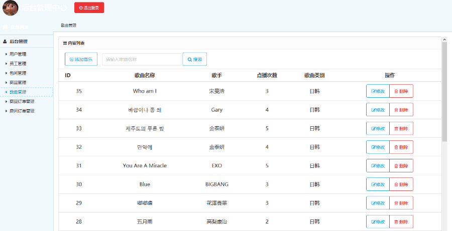452x231 pixels.
Task: Click singer cell EXO
Action: [x=217, y=166]
